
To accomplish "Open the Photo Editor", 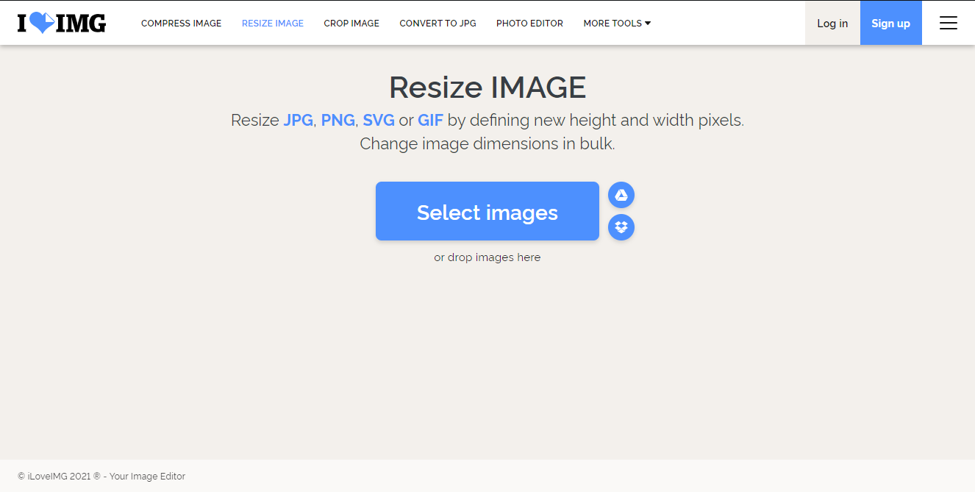I will click(x=529, y=24).
